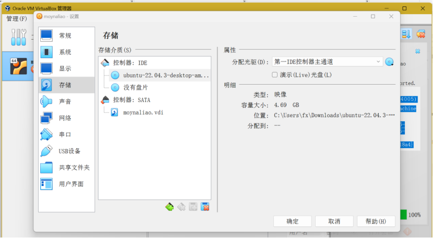The height and width of the screenshot is (238, 433).
Task: Toggle the 演示(Live)光盘 checkbox
Action: (x=275, y=75)
